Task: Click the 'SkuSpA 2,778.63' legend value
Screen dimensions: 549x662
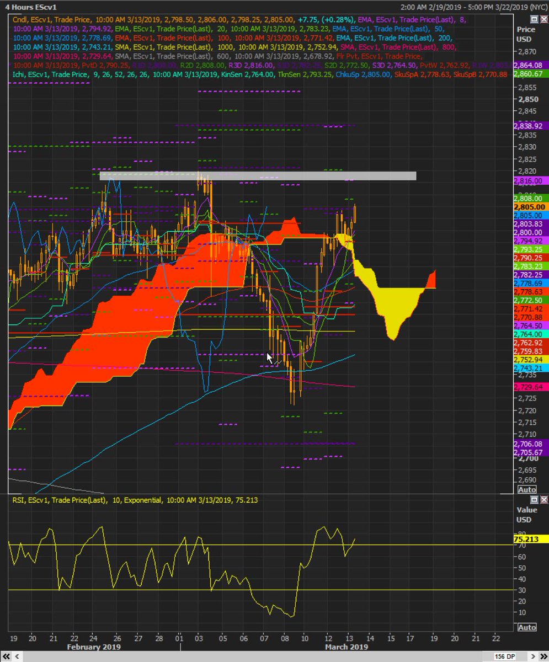Action: [x=422, y=74]
